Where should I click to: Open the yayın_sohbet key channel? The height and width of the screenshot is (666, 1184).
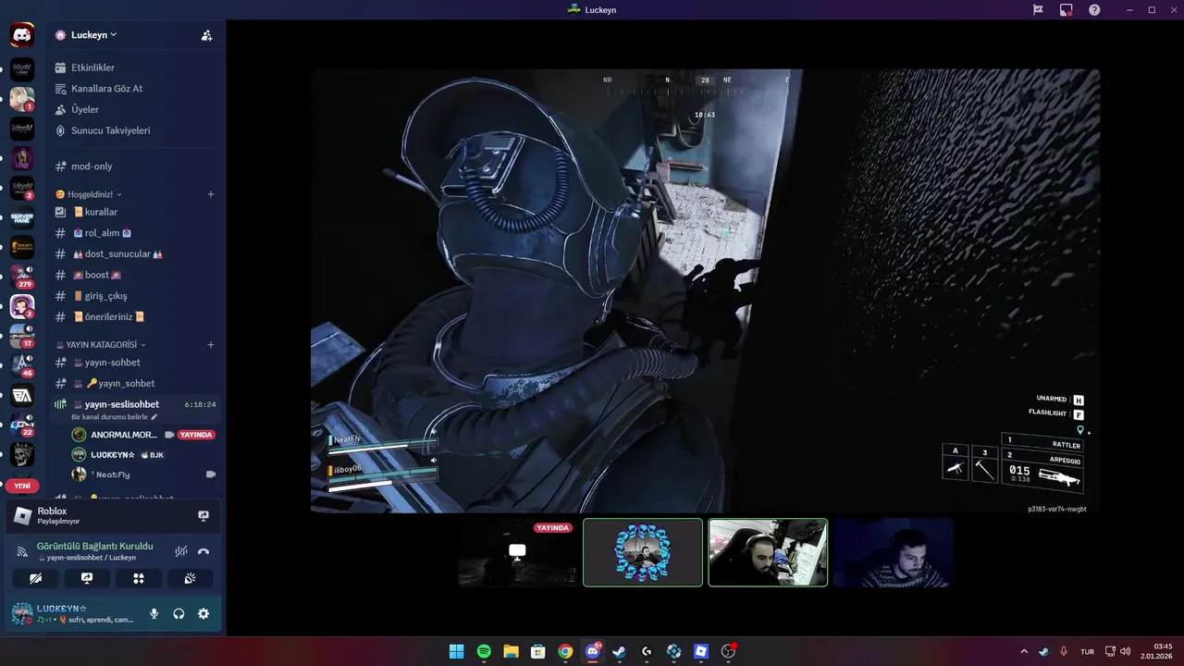tap(135, 383)
